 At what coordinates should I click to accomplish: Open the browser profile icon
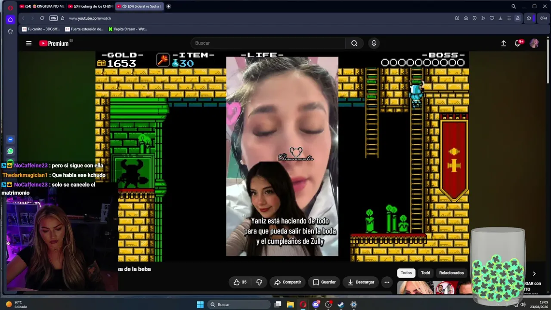[518, 18]
